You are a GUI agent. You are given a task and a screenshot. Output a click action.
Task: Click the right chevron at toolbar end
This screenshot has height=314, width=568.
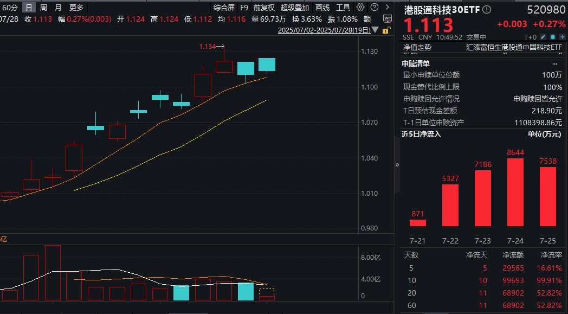[x=386, y=8]
